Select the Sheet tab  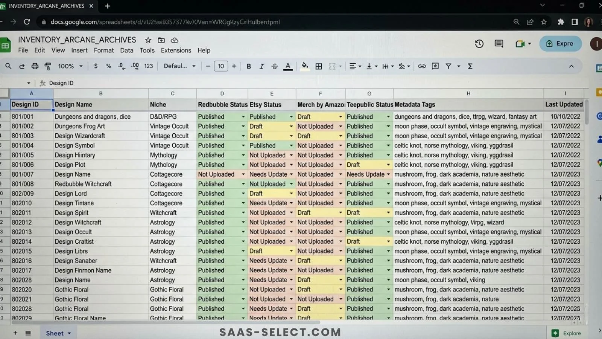coord(58,333)
